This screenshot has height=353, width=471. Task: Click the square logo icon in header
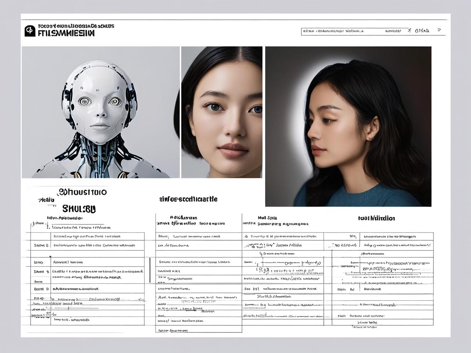point(30,31)
